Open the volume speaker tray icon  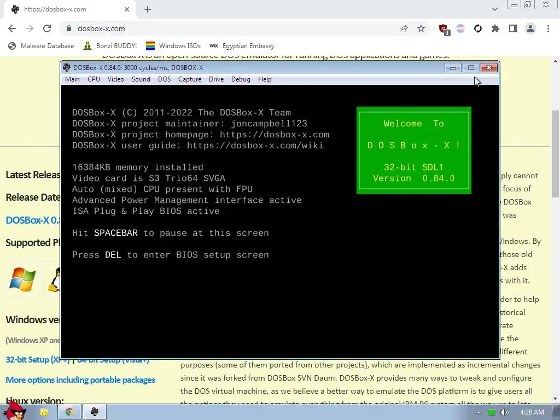click(x=504, y=412)
